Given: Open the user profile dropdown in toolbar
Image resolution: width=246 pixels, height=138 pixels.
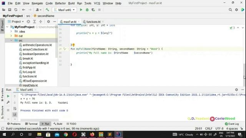Looking at the screenshot, I should [x=38, y=10].
